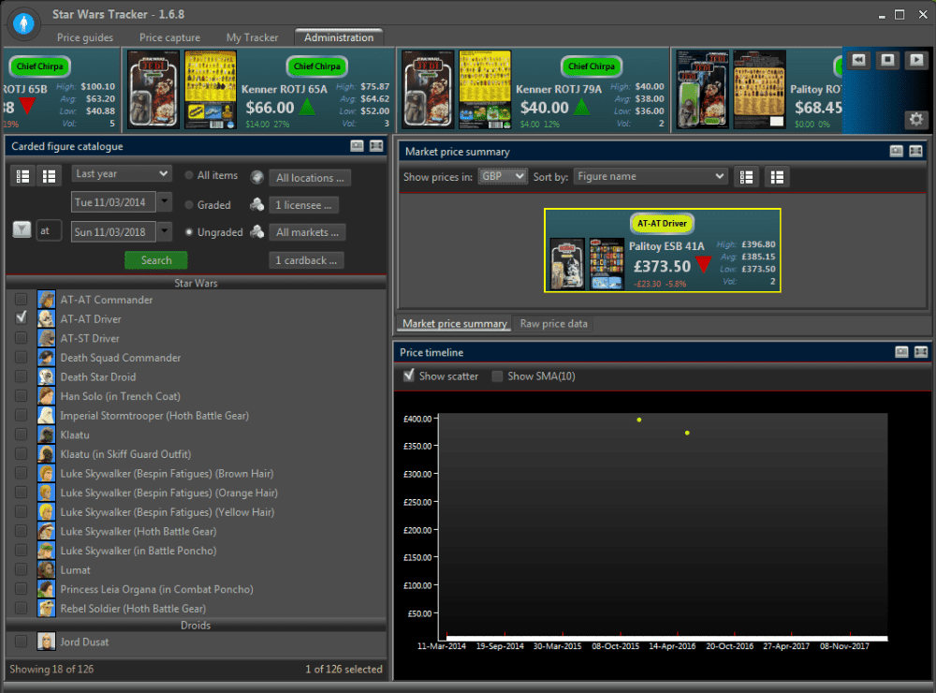Check the Jord Dusat checkbox
The width and height of the screenshot is (936, 693).
(21, 641)
